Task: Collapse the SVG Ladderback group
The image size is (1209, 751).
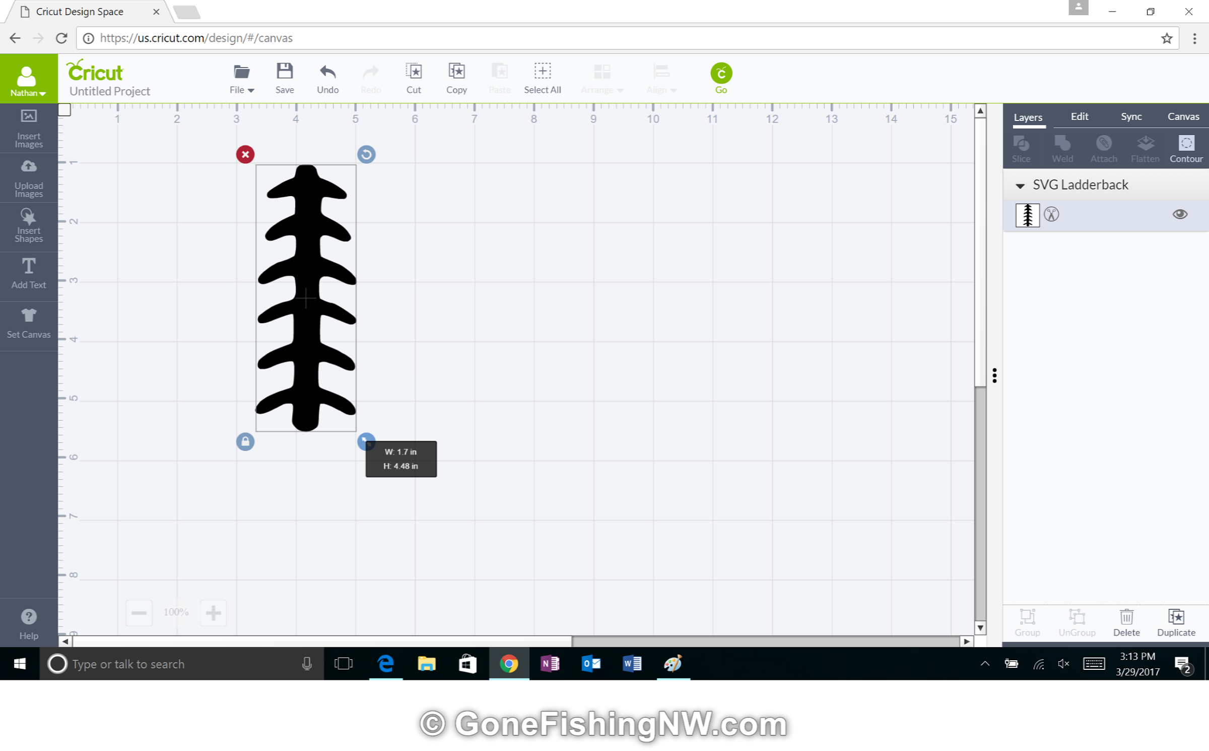Action: (x=1020, y=186)
